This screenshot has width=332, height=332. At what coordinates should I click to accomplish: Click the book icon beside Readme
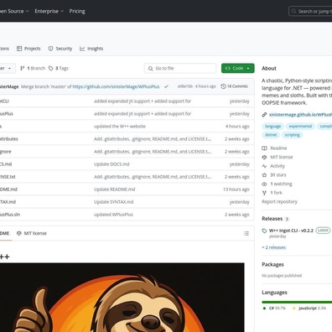pyautogui.click(x=264, y=148)
